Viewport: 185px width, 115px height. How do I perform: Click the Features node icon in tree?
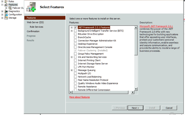(6, 5)
